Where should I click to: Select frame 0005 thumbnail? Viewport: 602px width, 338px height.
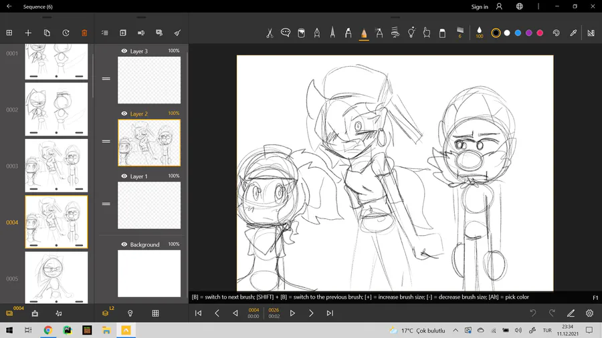(x=56, y=277)
